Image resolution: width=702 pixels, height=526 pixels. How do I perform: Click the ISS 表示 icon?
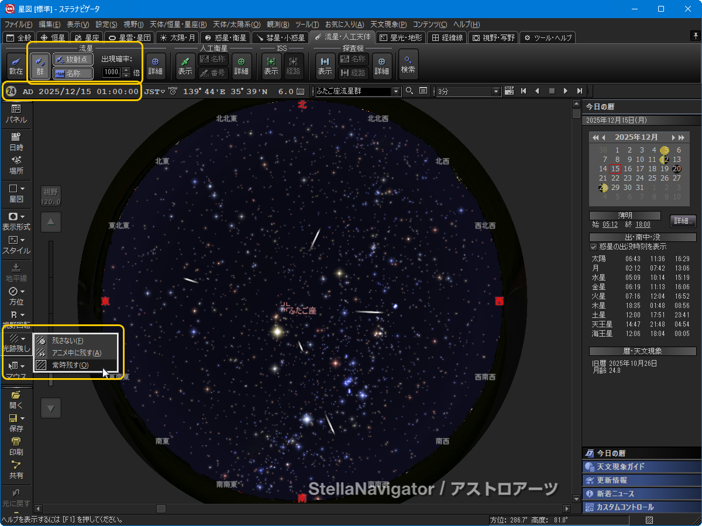pos(271,64)
